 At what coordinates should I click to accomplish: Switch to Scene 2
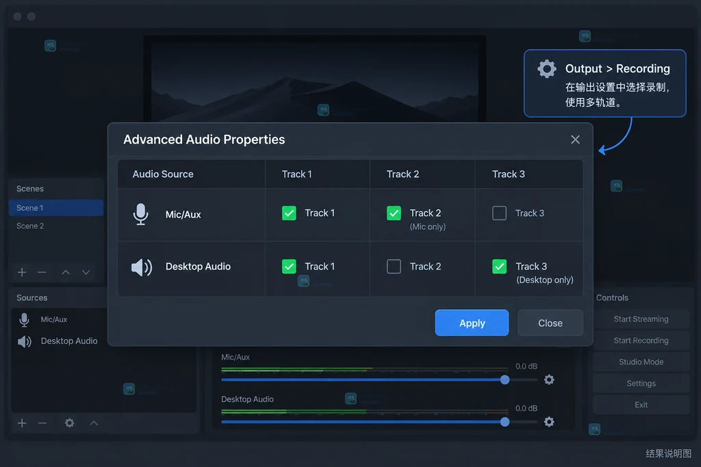click(56, 226)
